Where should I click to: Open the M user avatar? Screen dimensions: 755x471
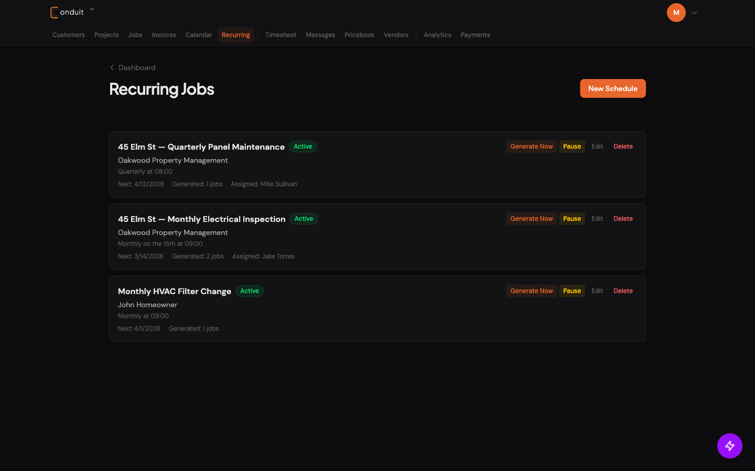tap(676, 13)
